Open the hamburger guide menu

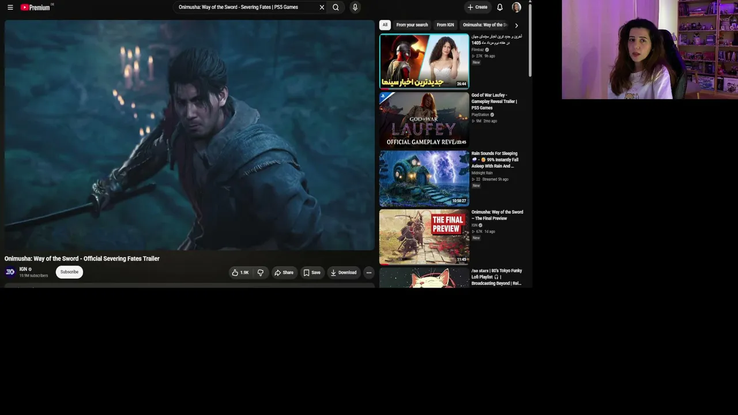coord(10,7)
